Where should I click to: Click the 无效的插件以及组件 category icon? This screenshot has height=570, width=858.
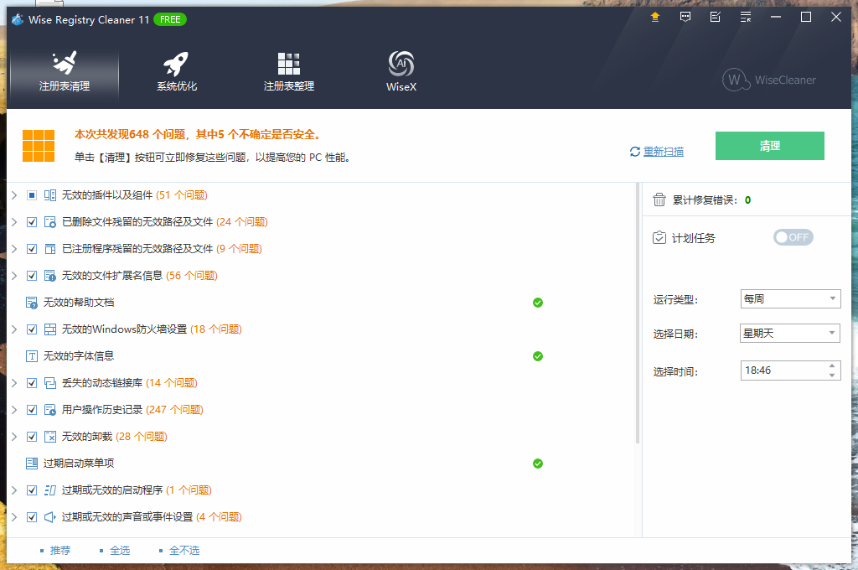(49, 195)
